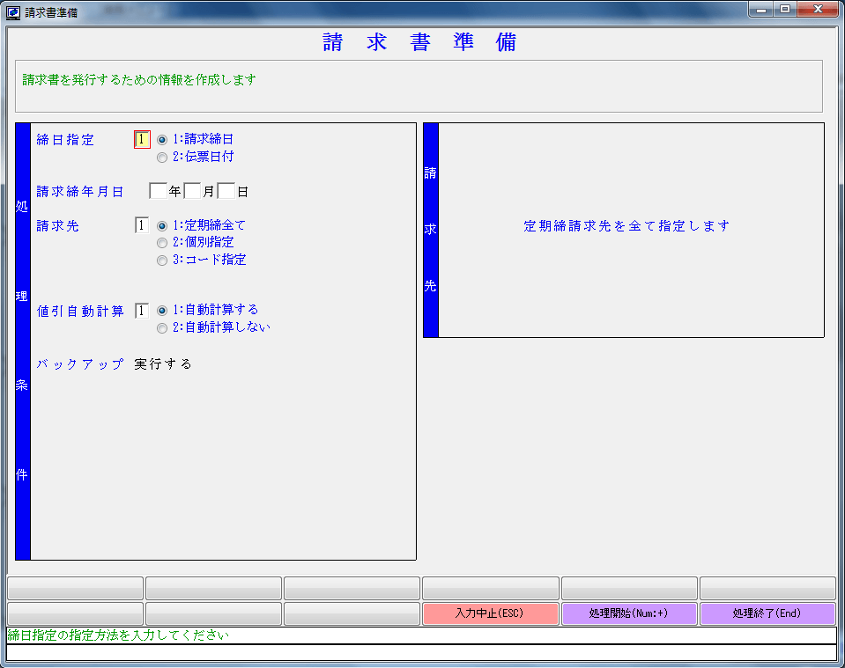Enable 1:自動計算する option

click(161, 311)
